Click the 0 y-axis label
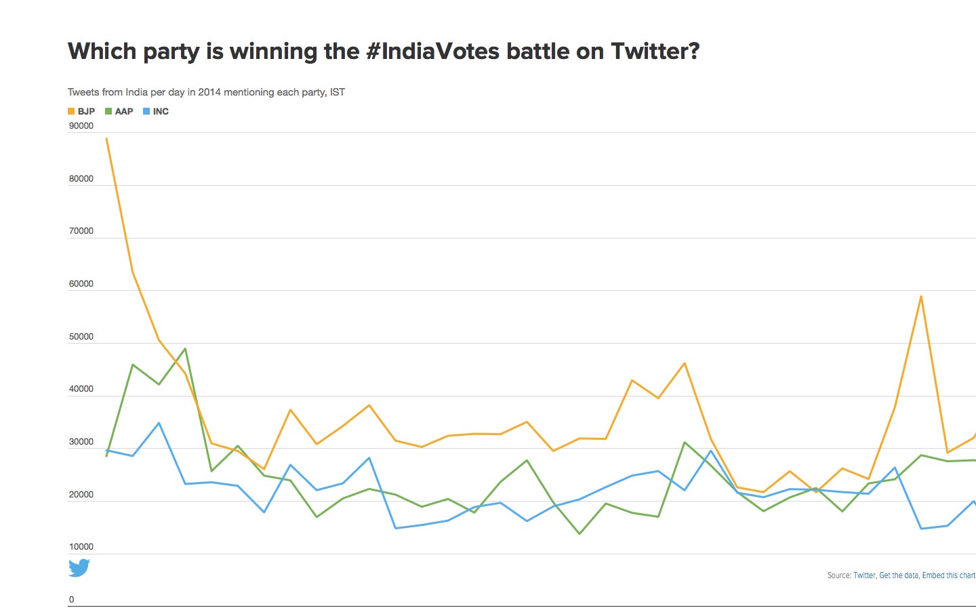Viewport: 976px width, 610px height. point(72,600)
